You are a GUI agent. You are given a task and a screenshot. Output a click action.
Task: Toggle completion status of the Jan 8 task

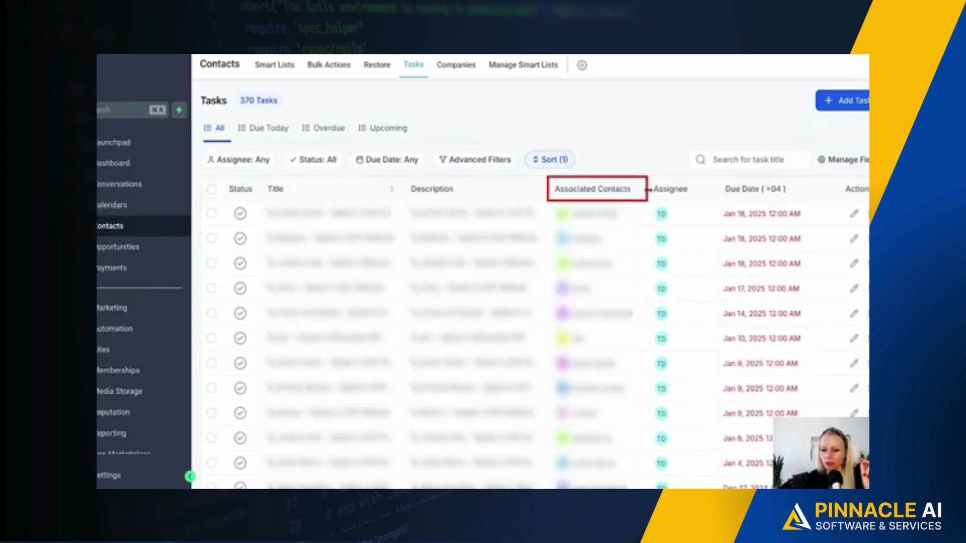tap(240, 438)
